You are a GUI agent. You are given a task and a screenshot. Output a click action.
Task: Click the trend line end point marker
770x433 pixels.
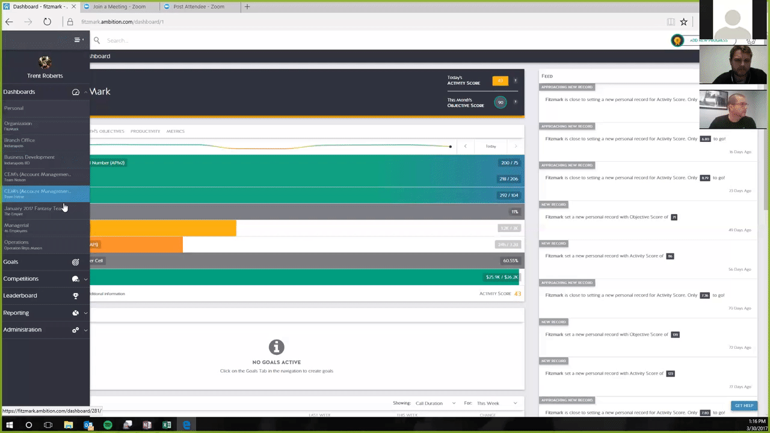tap(450, 146)
